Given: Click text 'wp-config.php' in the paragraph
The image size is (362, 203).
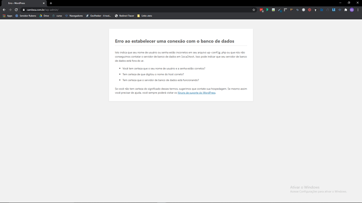Looking at the screenshot, I should click(217, 52).
